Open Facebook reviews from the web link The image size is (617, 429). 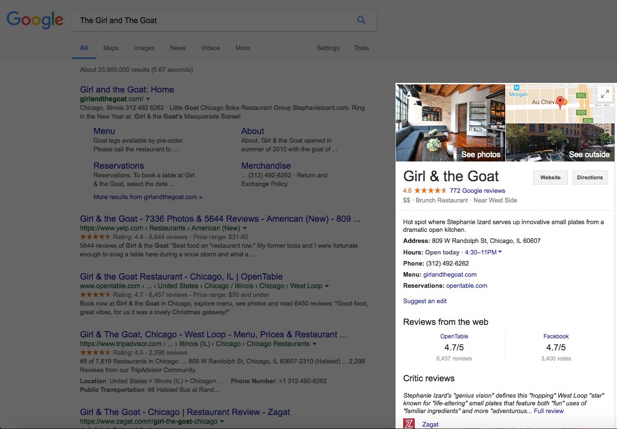(556, 336)
